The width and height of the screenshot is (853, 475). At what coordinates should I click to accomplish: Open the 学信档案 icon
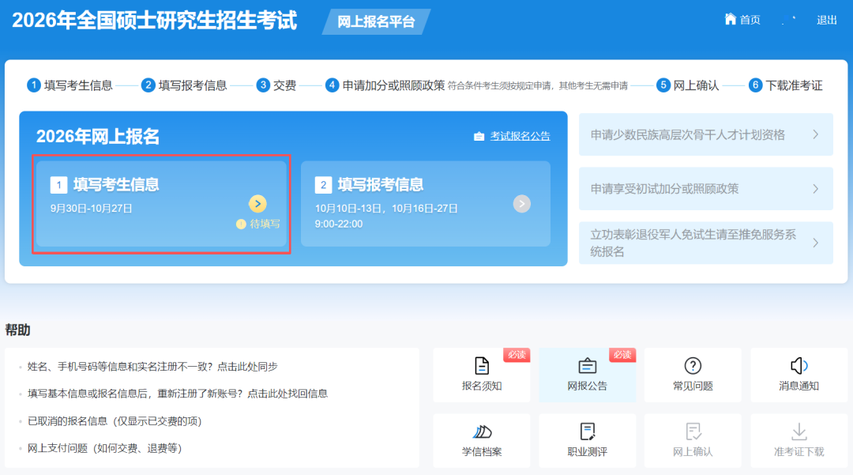(x=482, y=432)
